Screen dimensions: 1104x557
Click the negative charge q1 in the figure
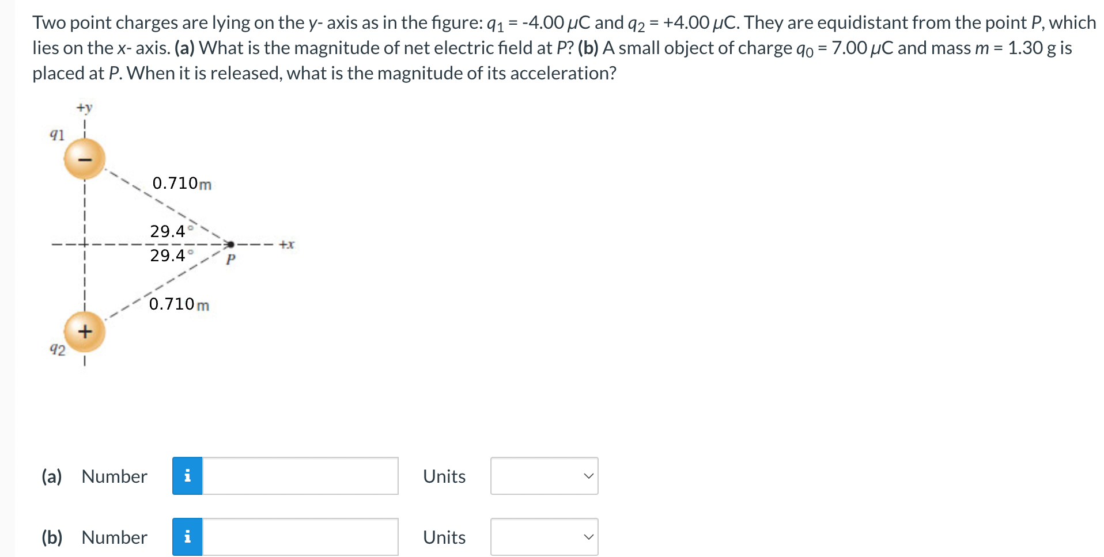coord(84,159)
